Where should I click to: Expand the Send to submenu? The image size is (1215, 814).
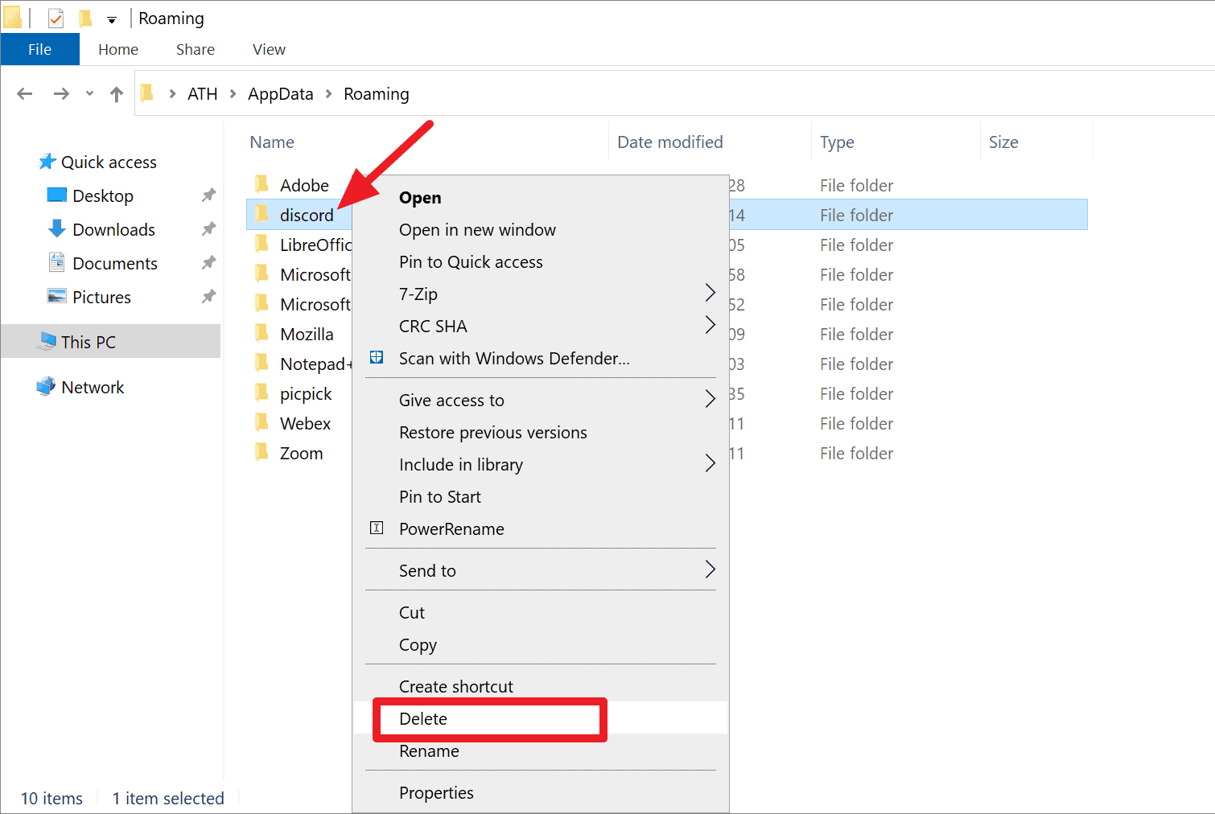click(710, 569)
